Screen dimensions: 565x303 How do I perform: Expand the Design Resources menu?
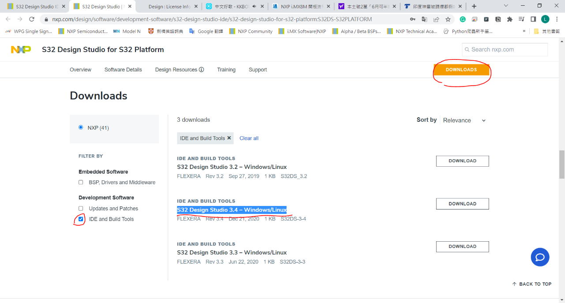pos(179,70)
